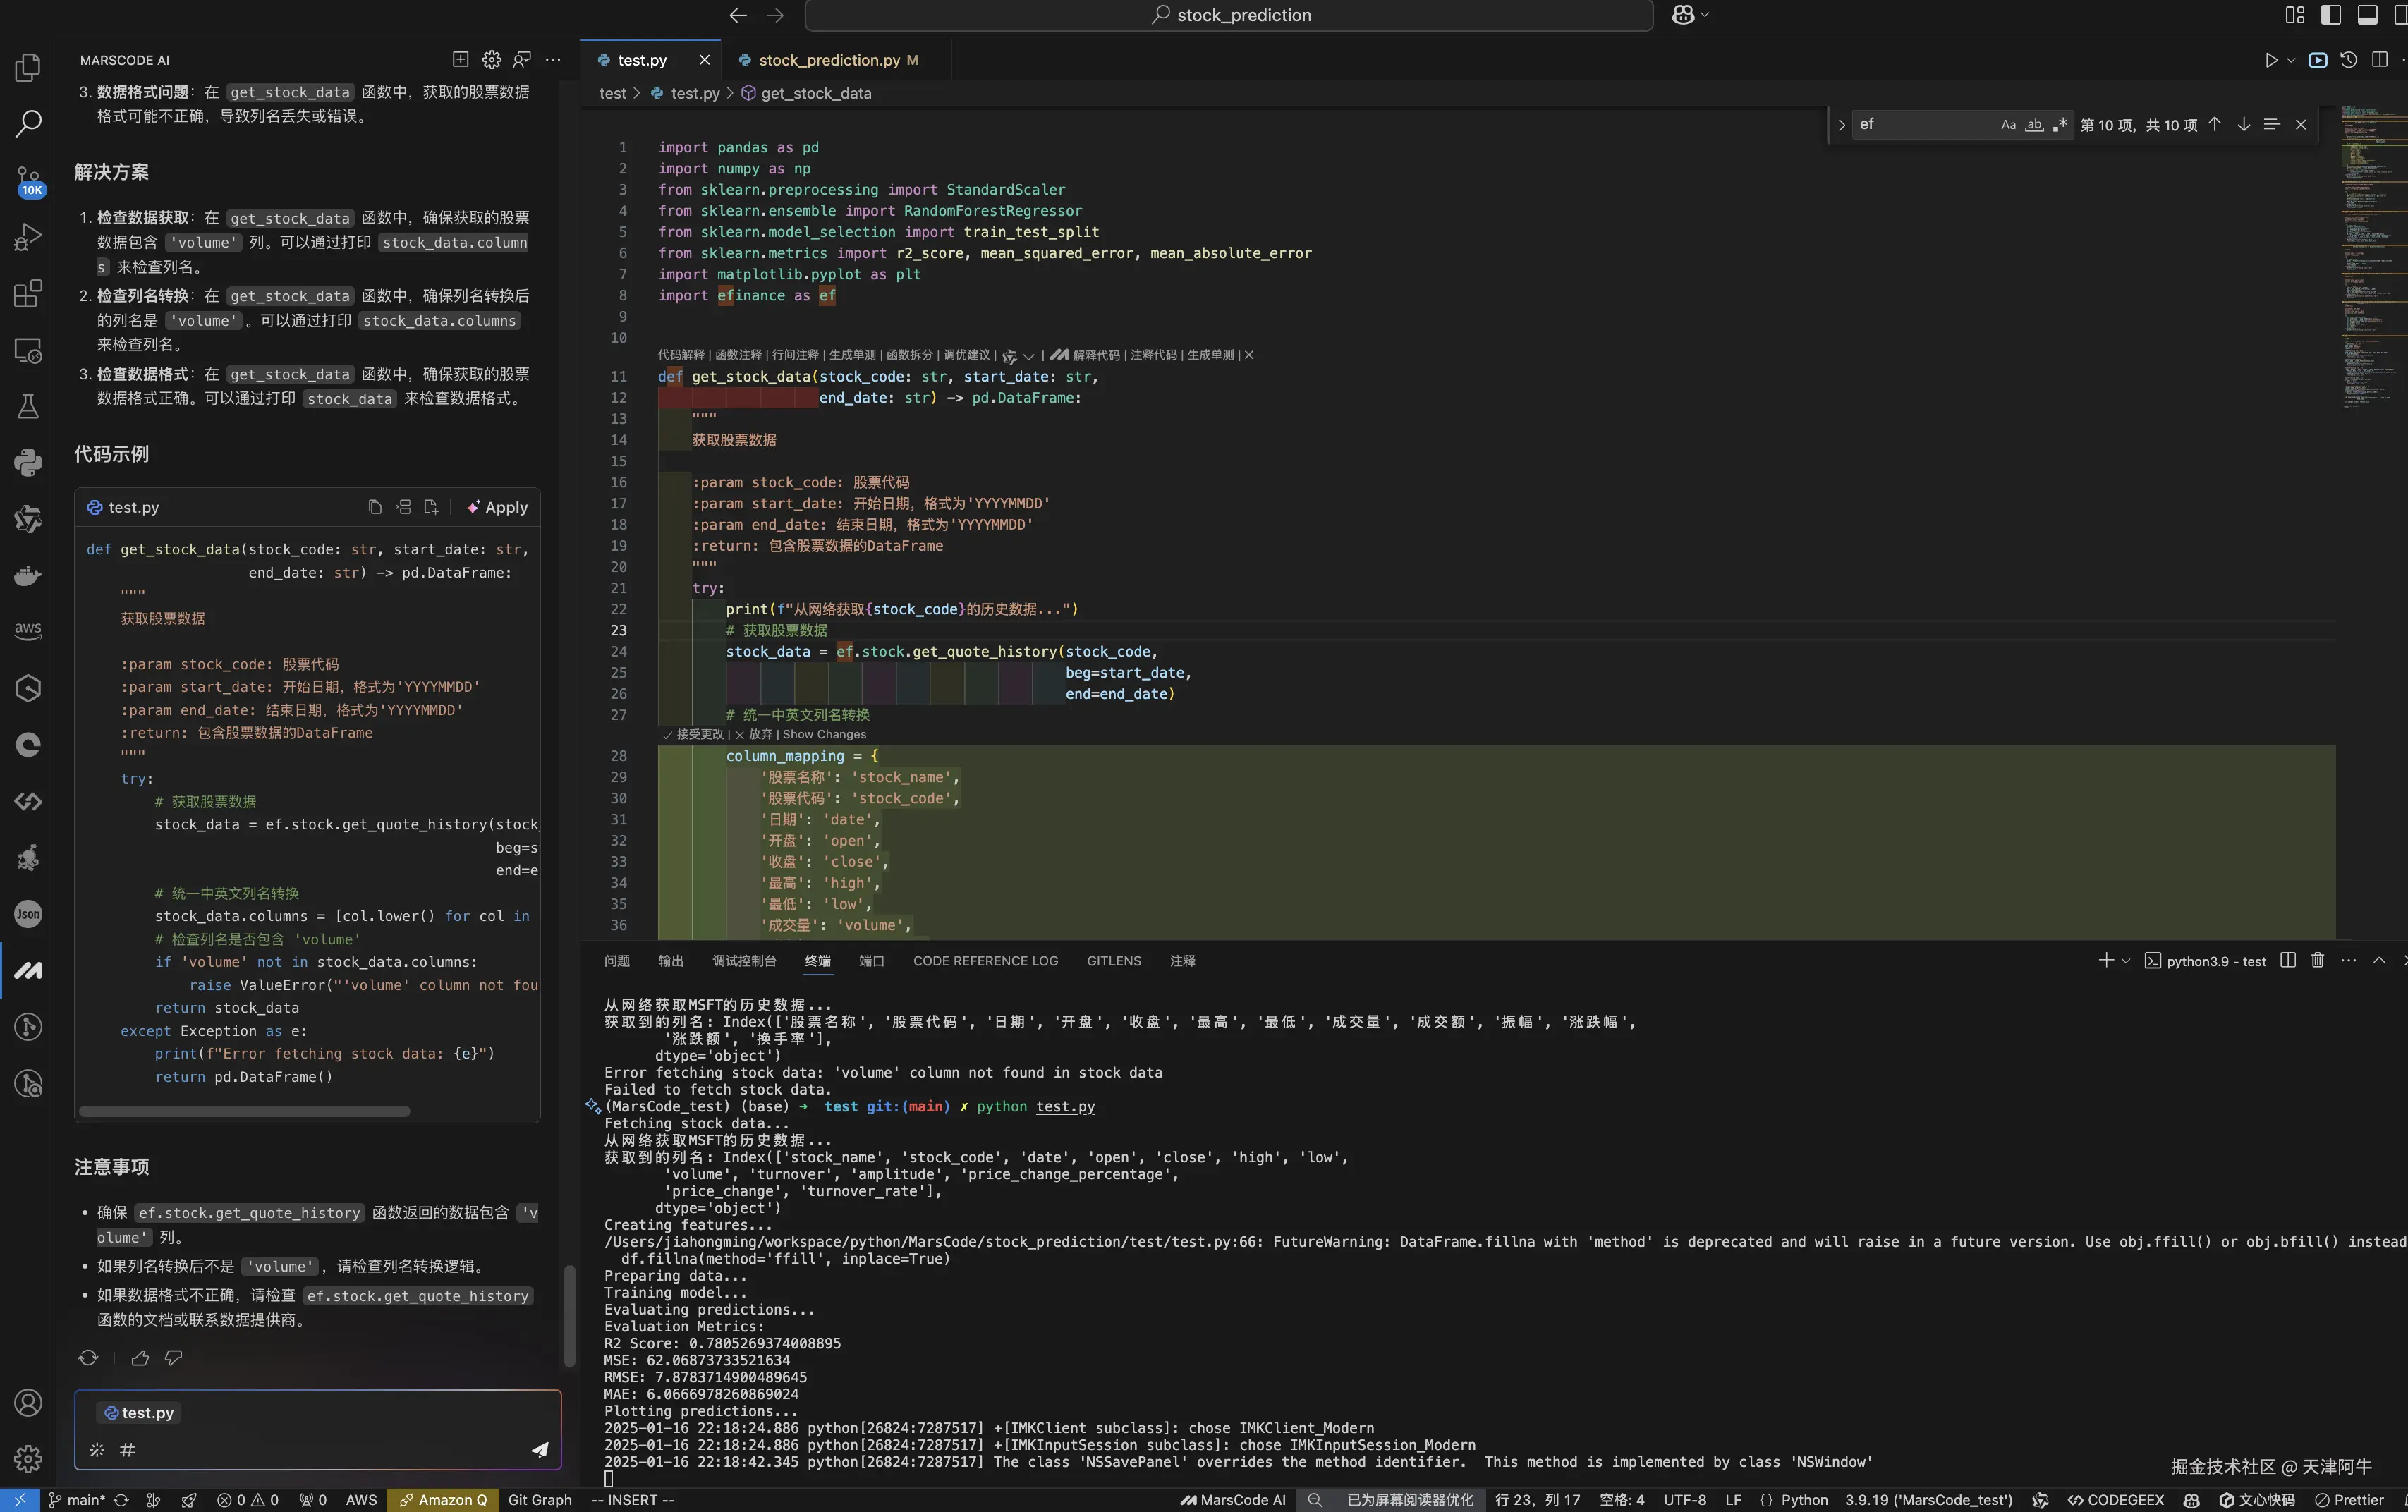Expand the replace field chevron in find widget

coord(1841,125)
